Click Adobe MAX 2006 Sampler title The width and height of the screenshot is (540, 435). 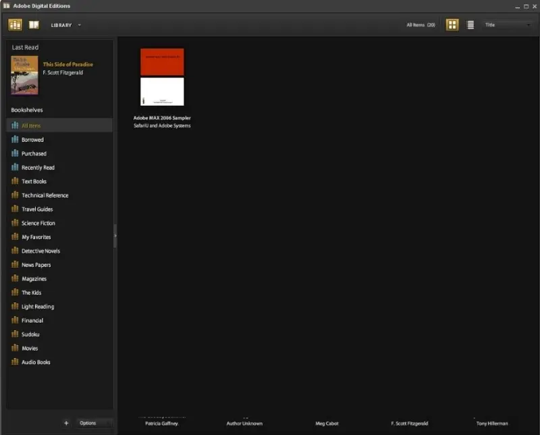pos(162,118)
